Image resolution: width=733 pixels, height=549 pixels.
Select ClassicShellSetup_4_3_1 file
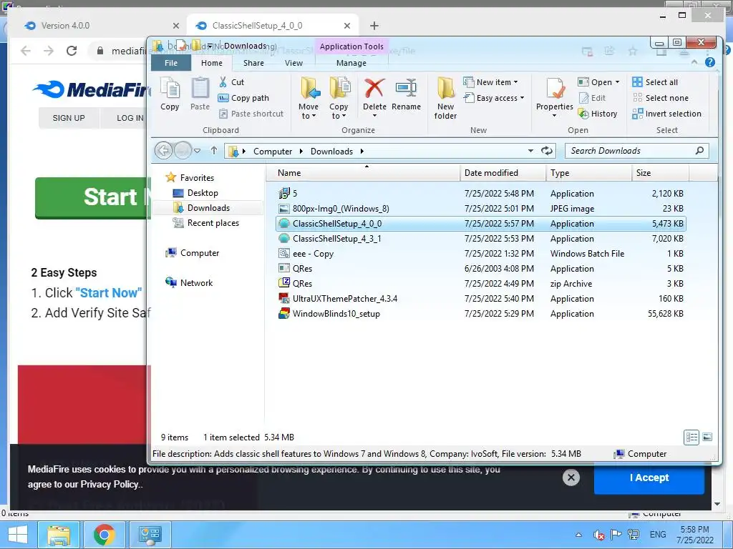tap(480, 239)
